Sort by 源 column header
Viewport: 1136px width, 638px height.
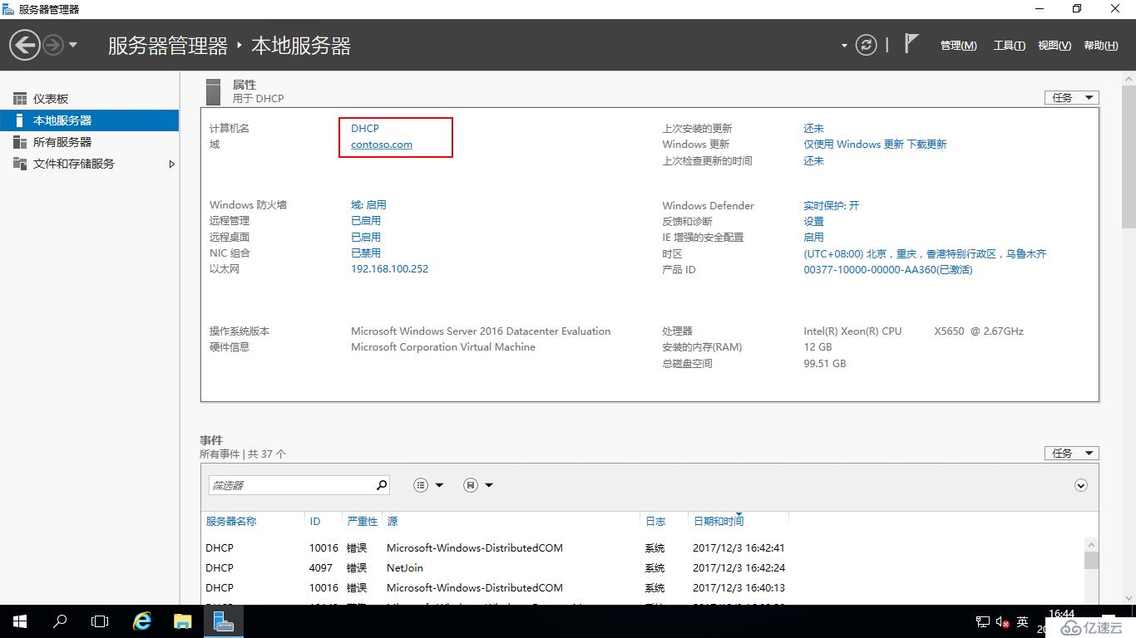[393, 521]
